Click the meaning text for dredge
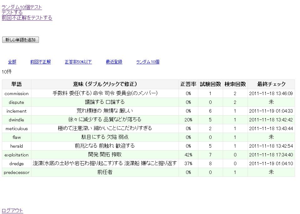Viewport: 300px width, 214px height. [105, 163]
